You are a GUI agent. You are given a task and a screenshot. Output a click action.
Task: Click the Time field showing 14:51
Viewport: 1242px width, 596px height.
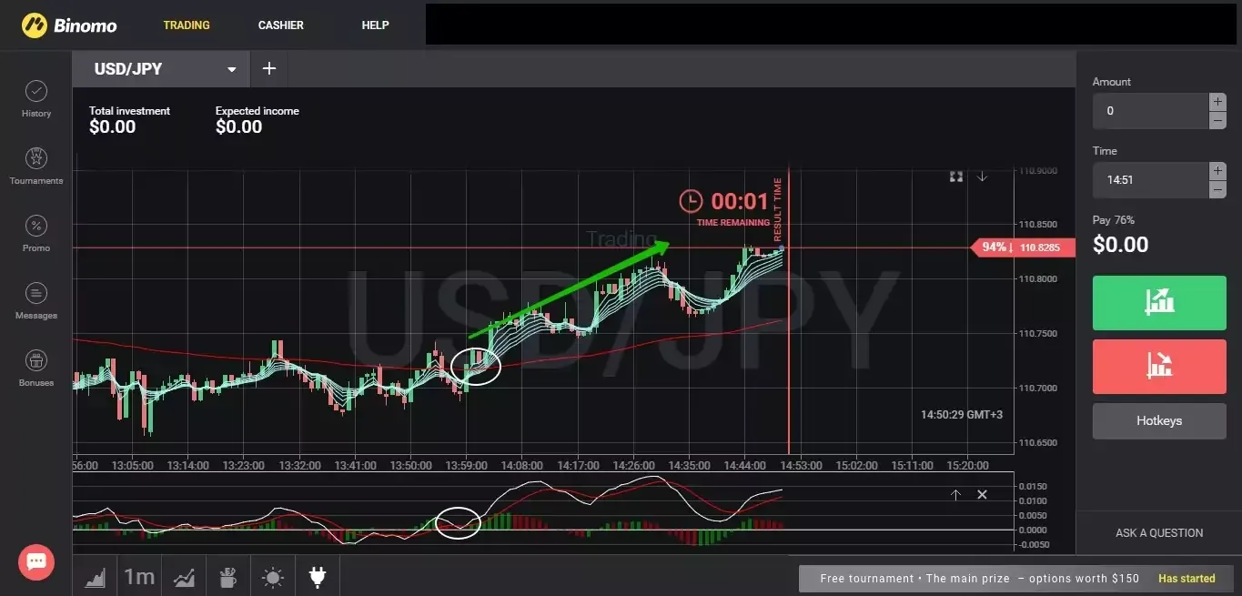1150,180
